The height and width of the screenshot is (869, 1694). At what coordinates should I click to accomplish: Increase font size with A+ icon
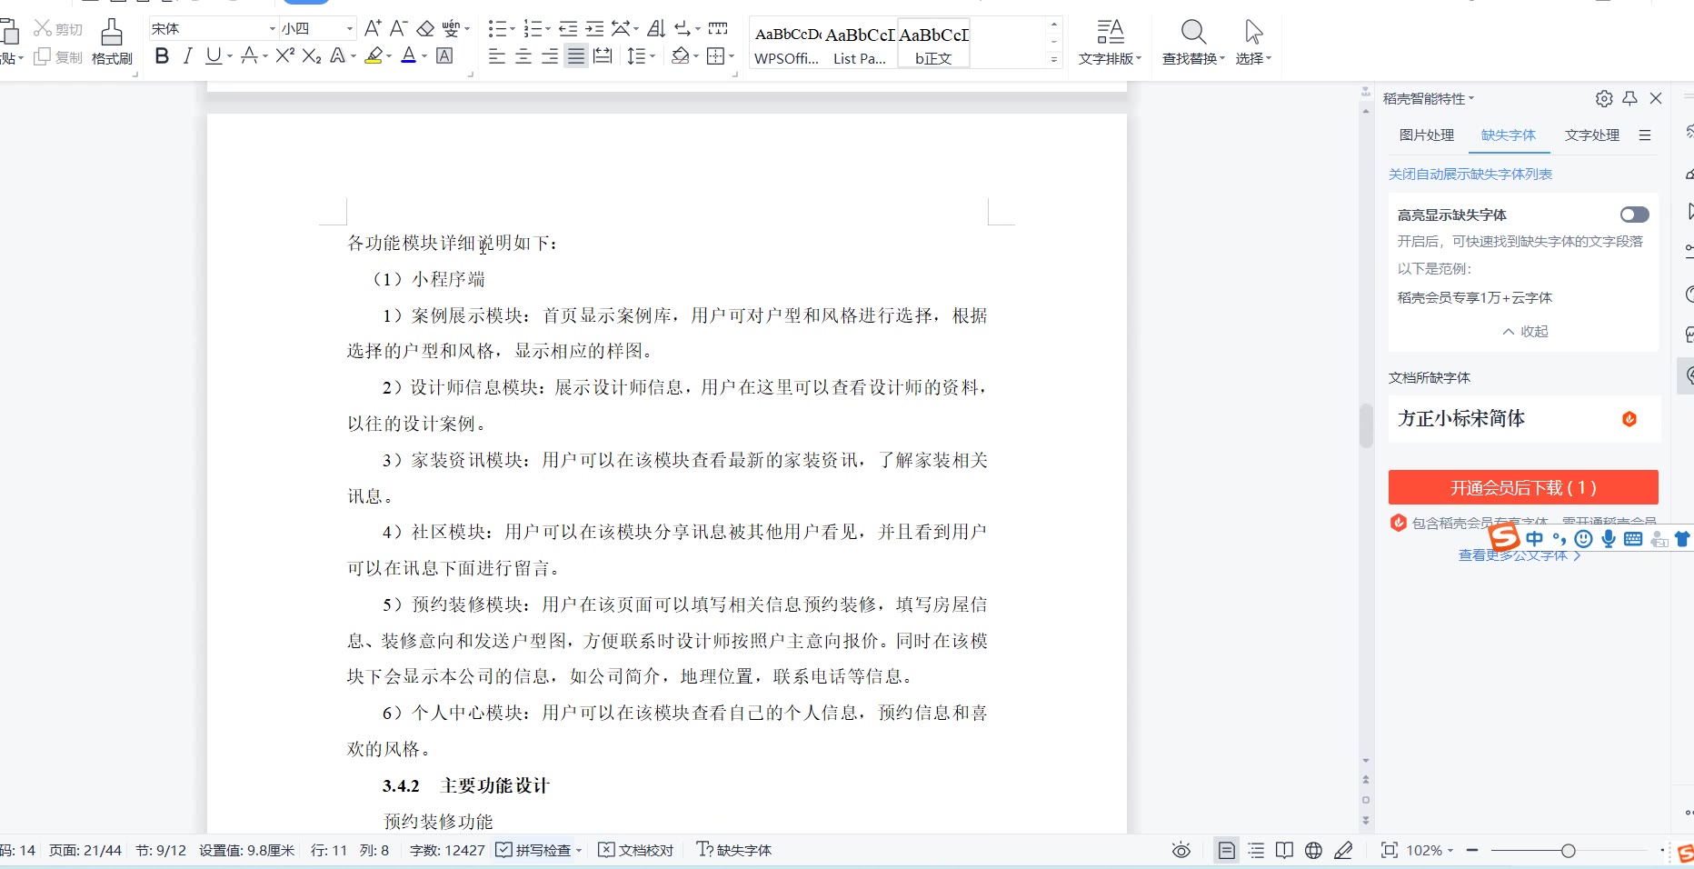pyautogui.click(x=373, y=28)
